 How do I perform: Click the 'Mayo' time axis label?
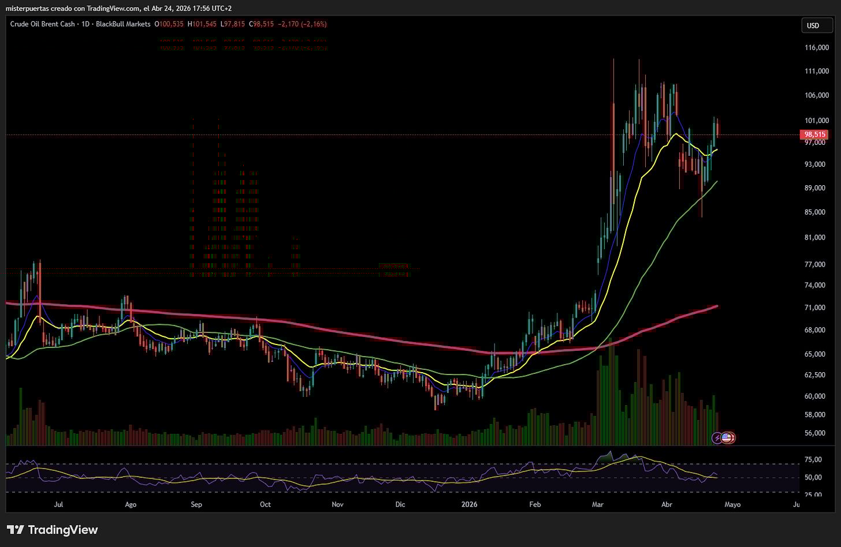(732, 504)
